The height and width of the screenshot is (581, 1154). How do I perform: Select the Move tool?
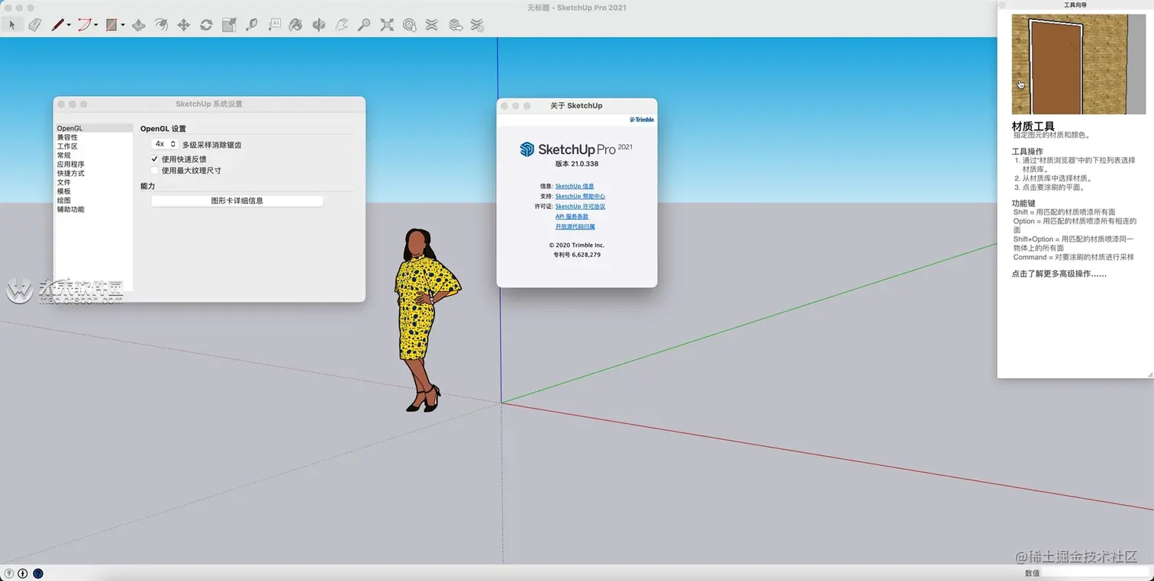click(183, 25)
